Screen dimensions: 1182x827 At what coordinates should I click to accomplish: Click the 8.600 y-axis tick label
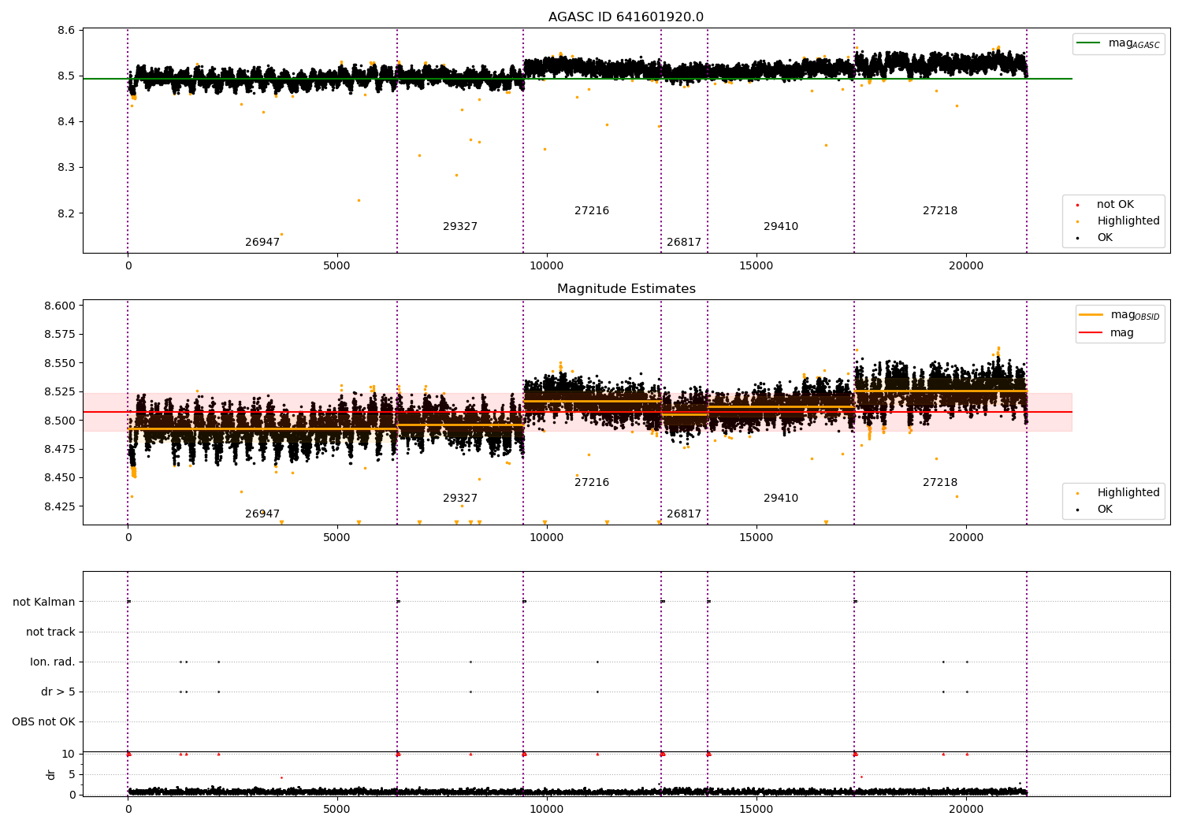point(60,306)
